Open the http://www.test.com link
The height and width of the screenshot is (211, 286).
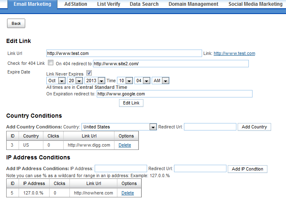[234, 53]
